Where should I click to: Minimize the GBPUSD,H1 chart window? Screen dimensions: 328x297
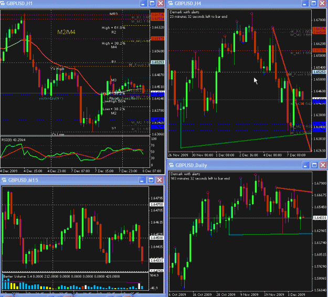coord(143,3)
